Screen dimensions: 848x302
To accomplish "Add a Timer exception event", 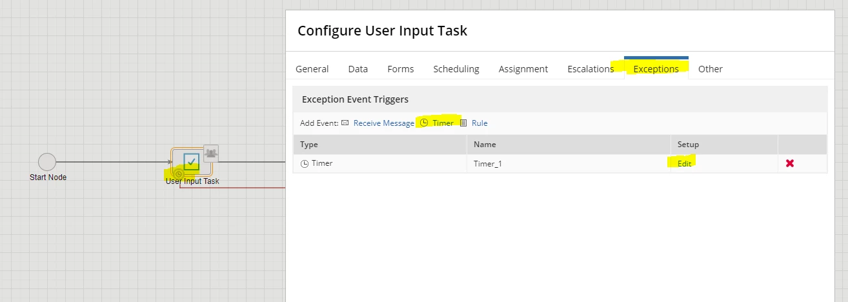I will coord(443,123).
